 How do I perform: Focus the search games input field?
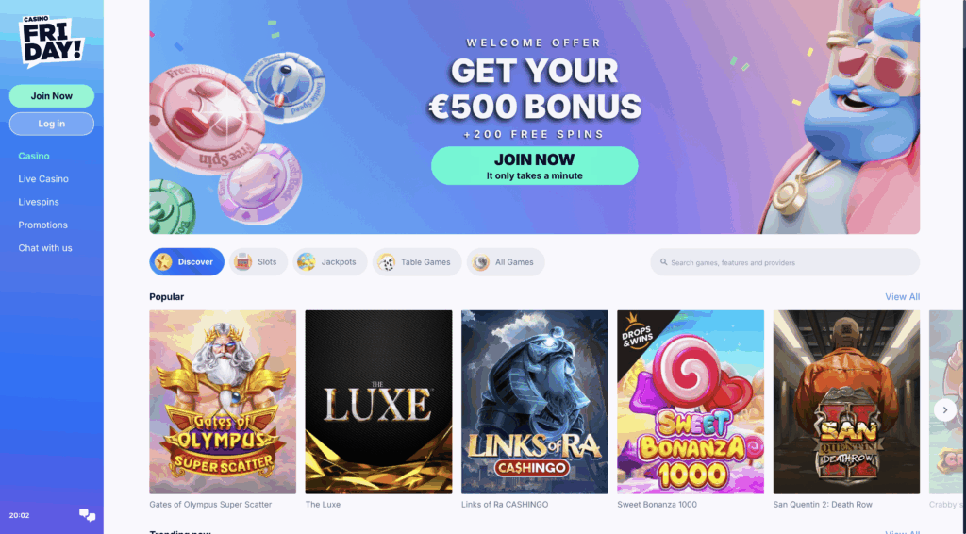(x=785, y=262)
